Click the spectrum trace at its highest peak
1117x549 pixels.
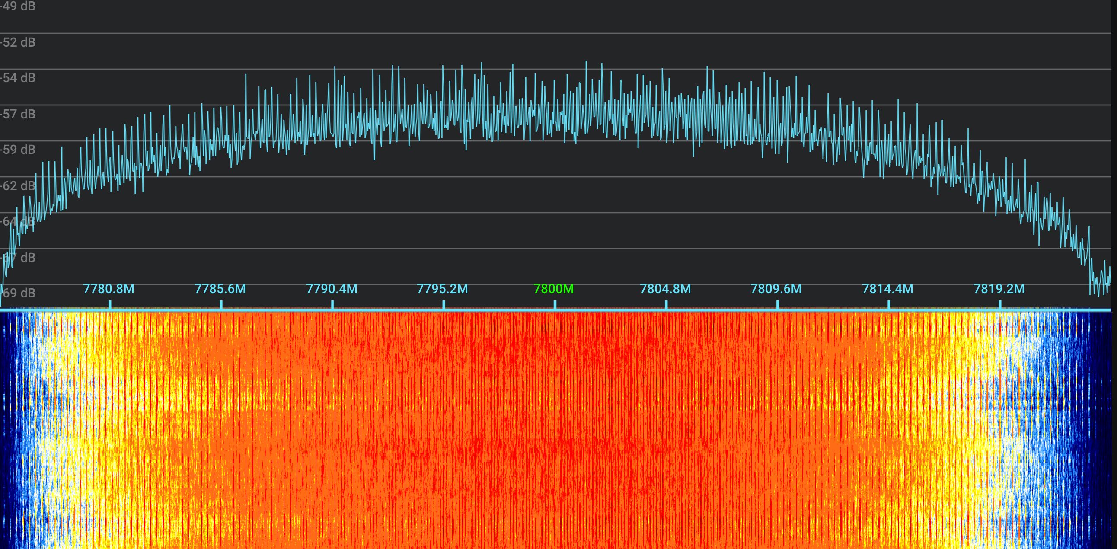pyautogui.click(x=586, y=63)
